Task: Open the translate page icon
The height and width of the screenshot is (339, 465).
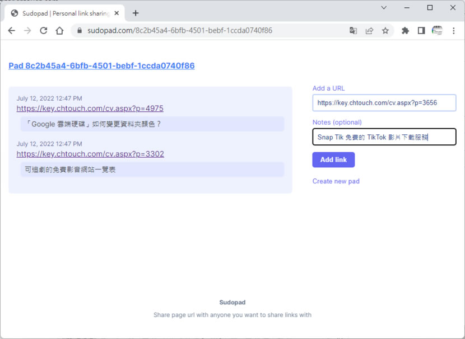Action: (354, 31)
